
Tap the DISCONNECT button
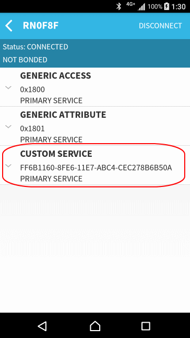pyautogui.click(x=160, y=26)
